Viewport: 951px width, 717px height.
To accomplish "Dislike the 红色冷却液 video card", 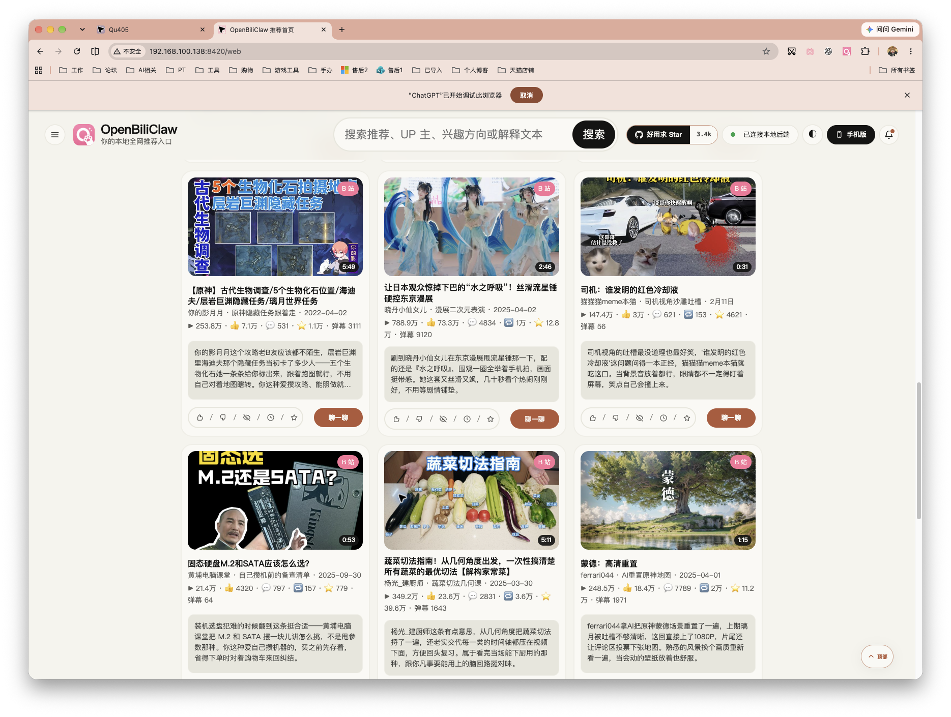I will (616, 418).
